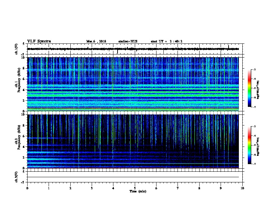The image size is (273, 211).
Task: Click the "-3" label on ch.1 color bar
Action: tap(254, 70)
